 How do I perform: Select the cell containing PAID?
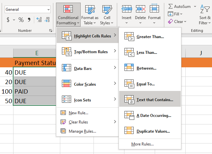click(x=33, y=91)
